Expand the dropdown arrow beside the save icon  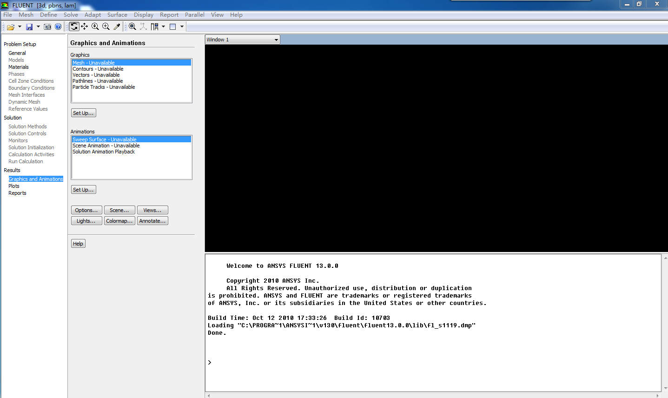(38, 27)
